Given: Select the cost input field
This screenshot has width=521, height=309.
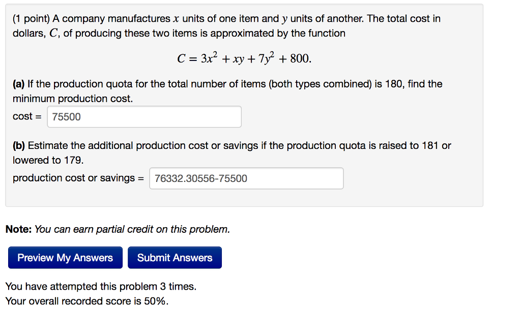Looking at the screenshot, I should click(144, 117).
